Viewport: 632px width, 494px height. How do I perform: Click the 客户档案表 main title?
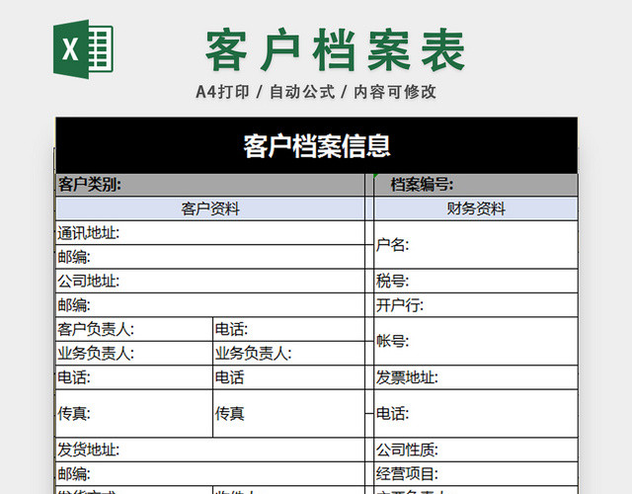[x=336, y=49]
